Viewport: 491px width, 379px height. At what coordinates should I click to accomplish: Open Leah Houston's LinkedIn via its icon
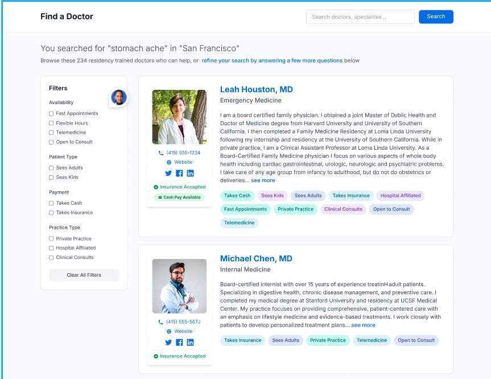point(190,174)
